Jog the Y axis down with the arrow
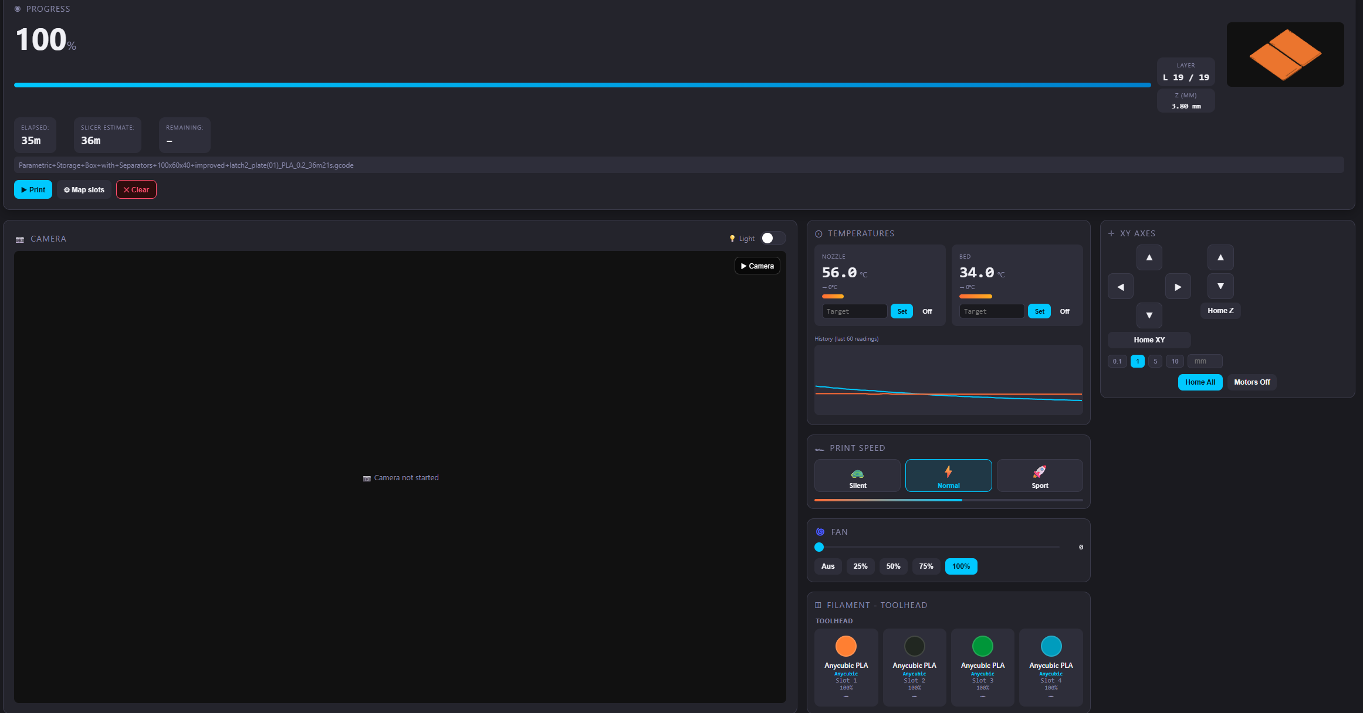The height and width of the screenshot is (713, 1363). pos(1149,315)
